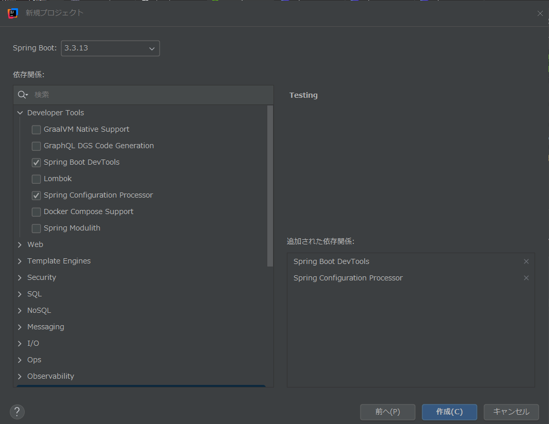Open the help question mark button

pyautogui.click(x=17, y=412)
